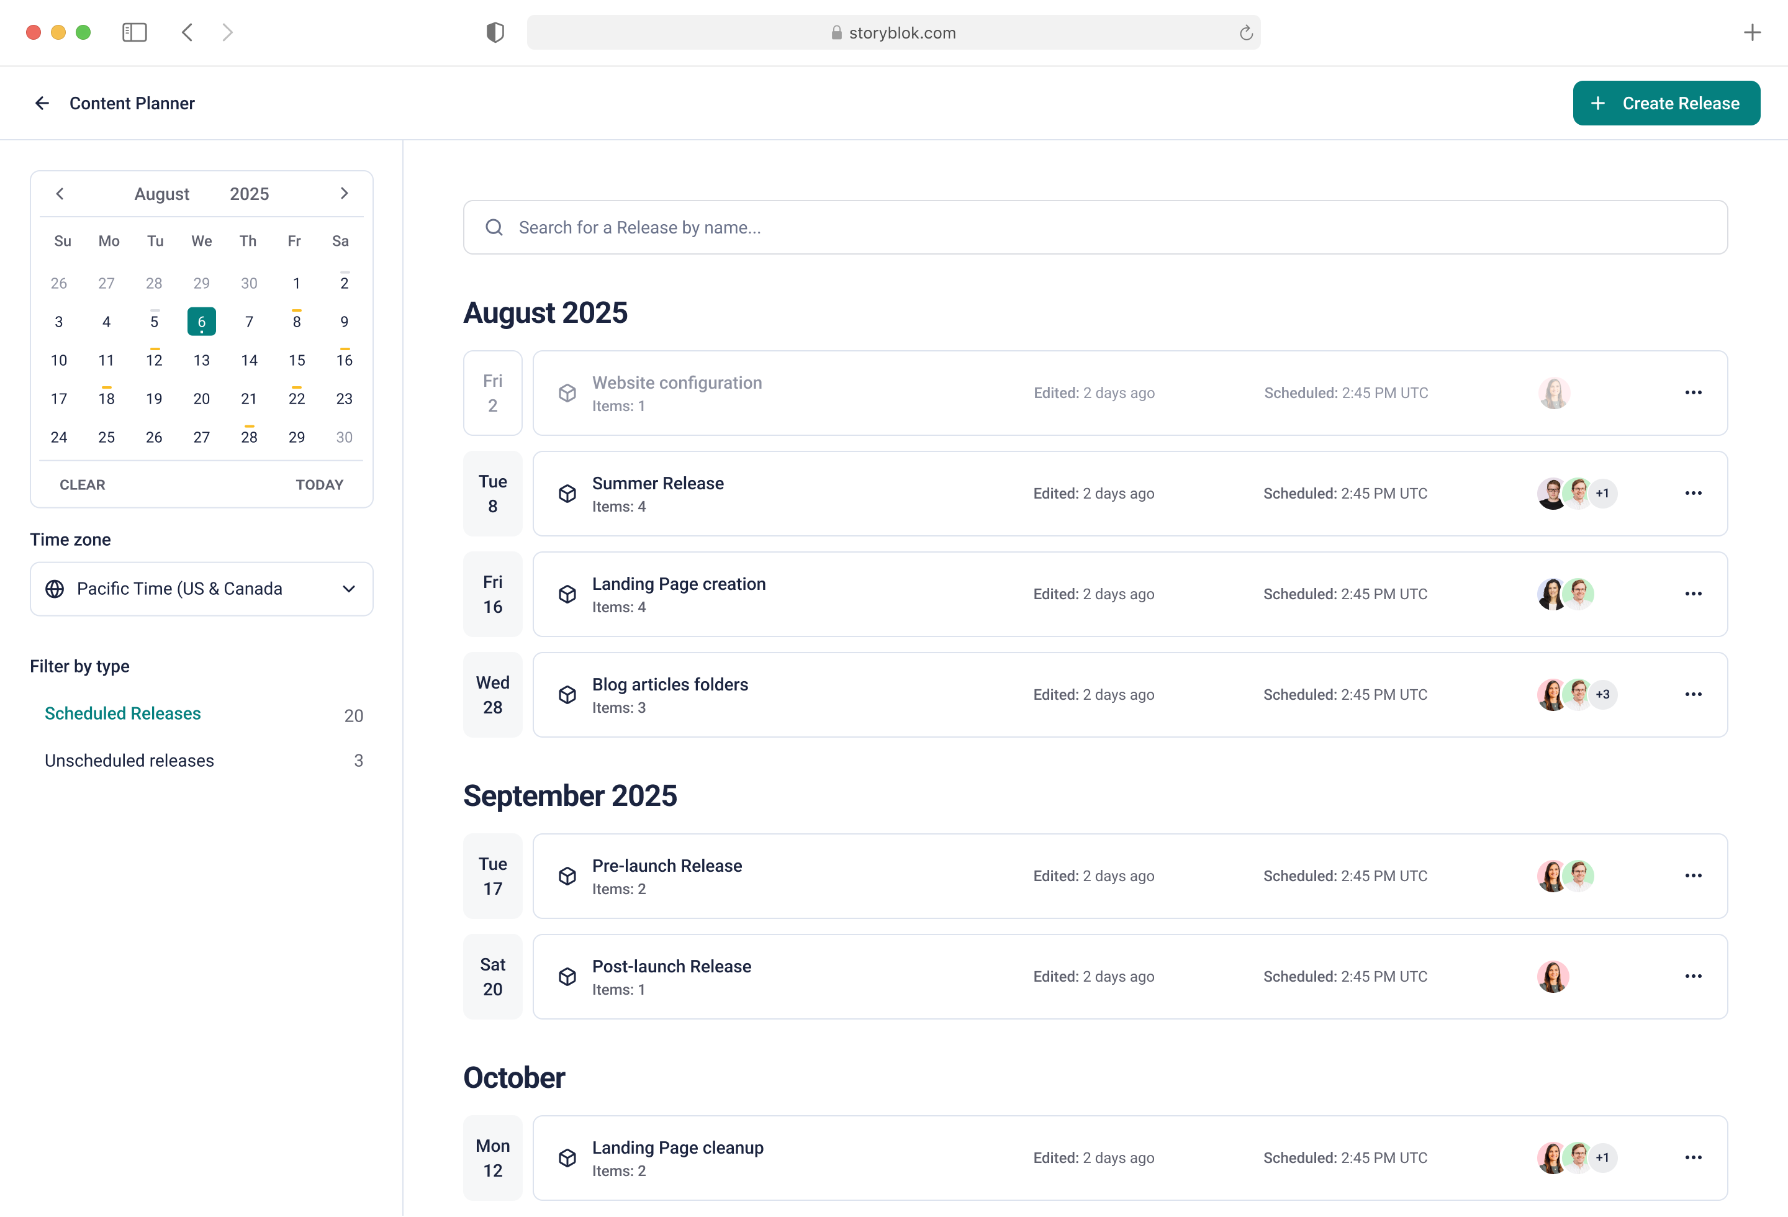Screen dimensions: 1788x1217
Task: Click the August month label in the calendar header
Action: (x=161, y=194)
